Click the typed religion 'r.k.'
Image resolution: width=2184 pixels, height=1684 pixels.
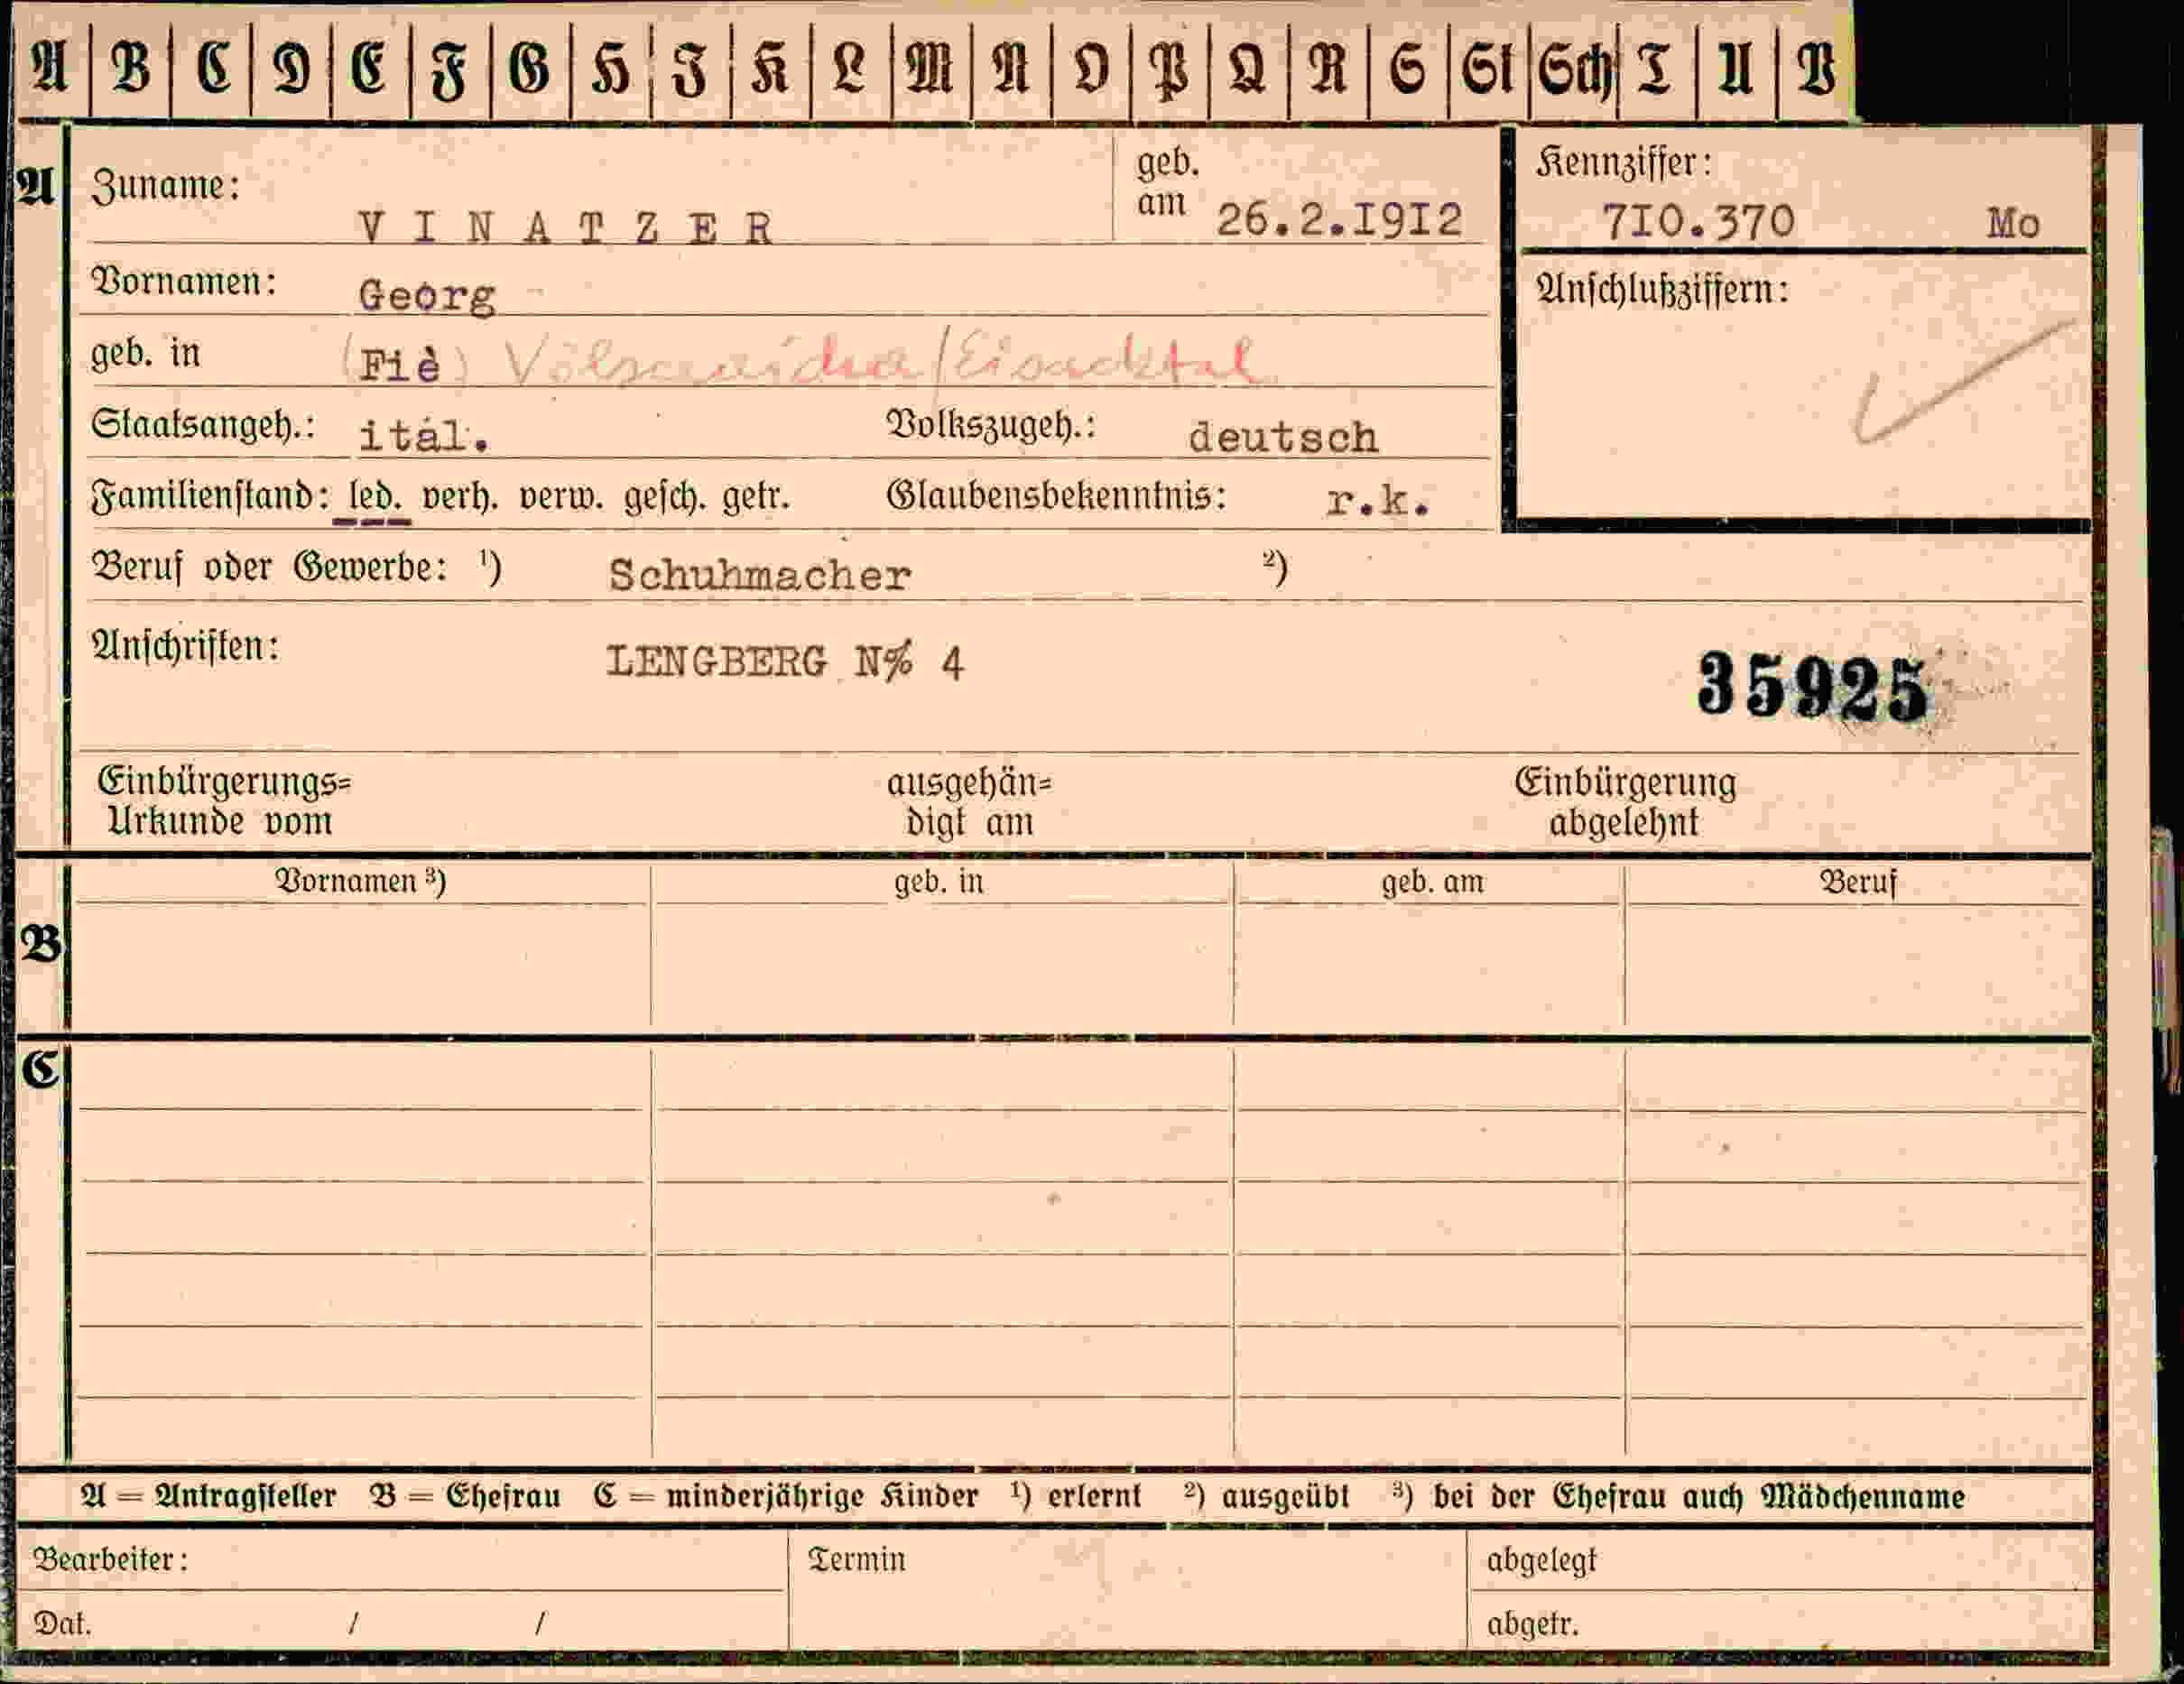tap(1378, 500)
